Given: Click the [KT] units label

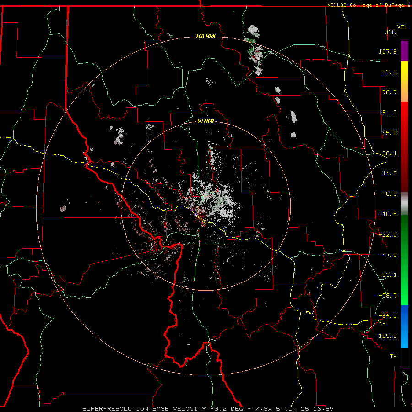Looking at the screenshot, I should coord(391,32).
